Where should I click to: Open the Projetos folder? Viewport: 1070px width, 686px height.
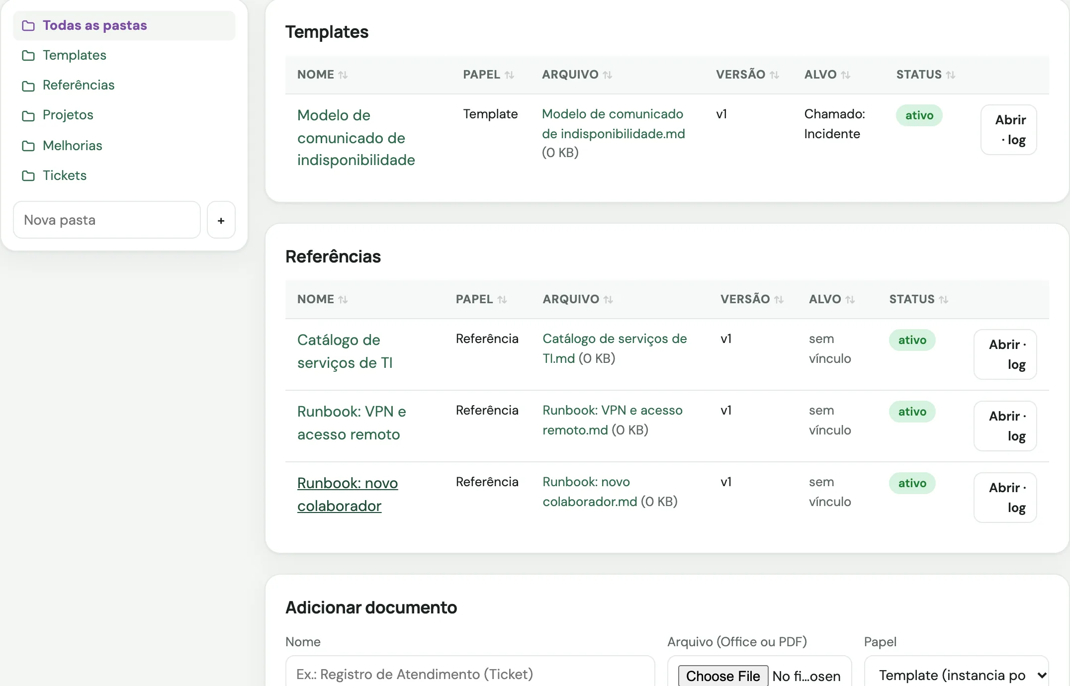click(68, 115)
